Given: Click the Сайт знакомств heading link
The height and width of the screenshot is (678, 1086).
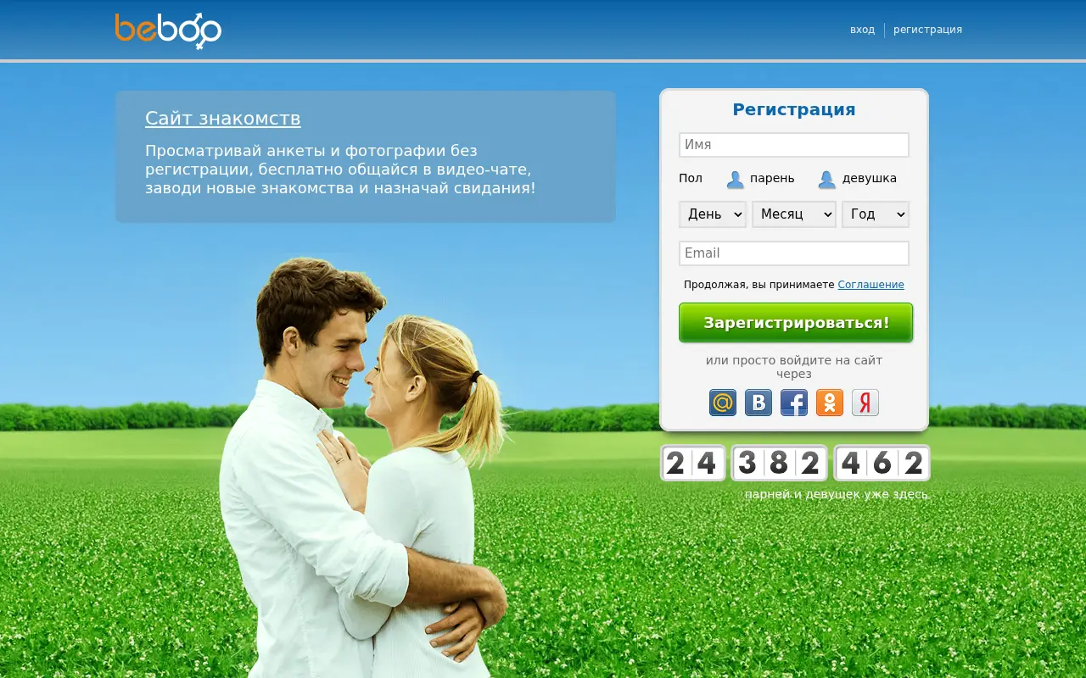Looking at the screenshot, I should point(222,119).
